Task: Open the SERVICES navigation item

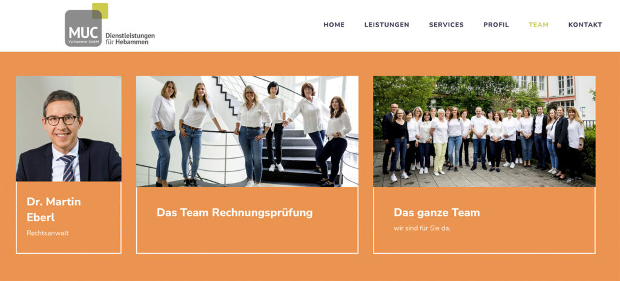Action: coord(446,25)
